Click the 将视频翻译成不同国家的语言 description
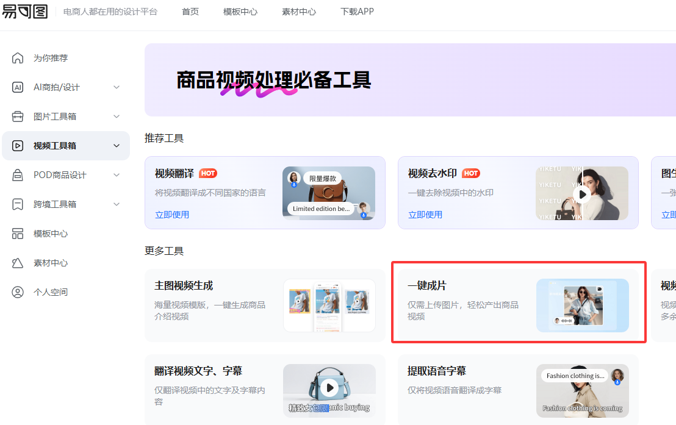Screen dimensions: 676x425 point(210,193)
